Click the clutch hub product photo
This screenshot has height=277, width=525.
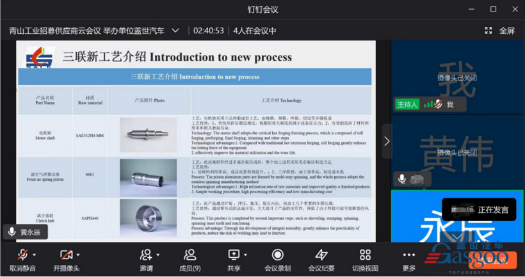click(x=149, y=218)
